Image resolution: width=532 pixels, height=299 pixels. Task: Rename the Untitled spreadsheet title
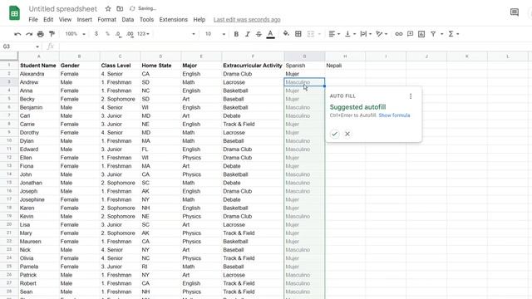(x=63, y=9)
